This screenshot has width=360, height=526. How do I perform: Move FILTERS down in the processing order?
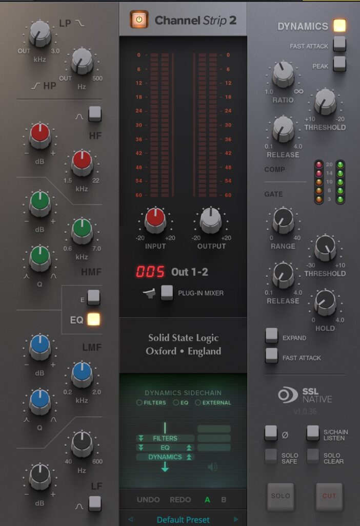click(x=141, y=438)
